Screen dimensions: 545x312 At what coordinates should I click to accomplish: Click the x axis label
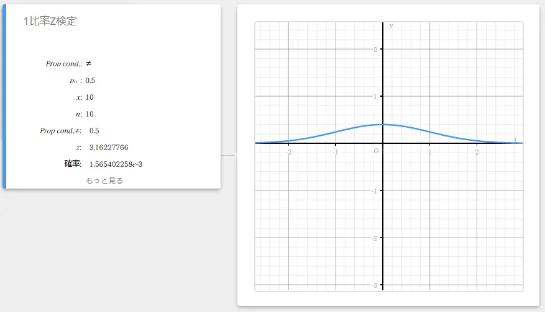coord(515,138)
